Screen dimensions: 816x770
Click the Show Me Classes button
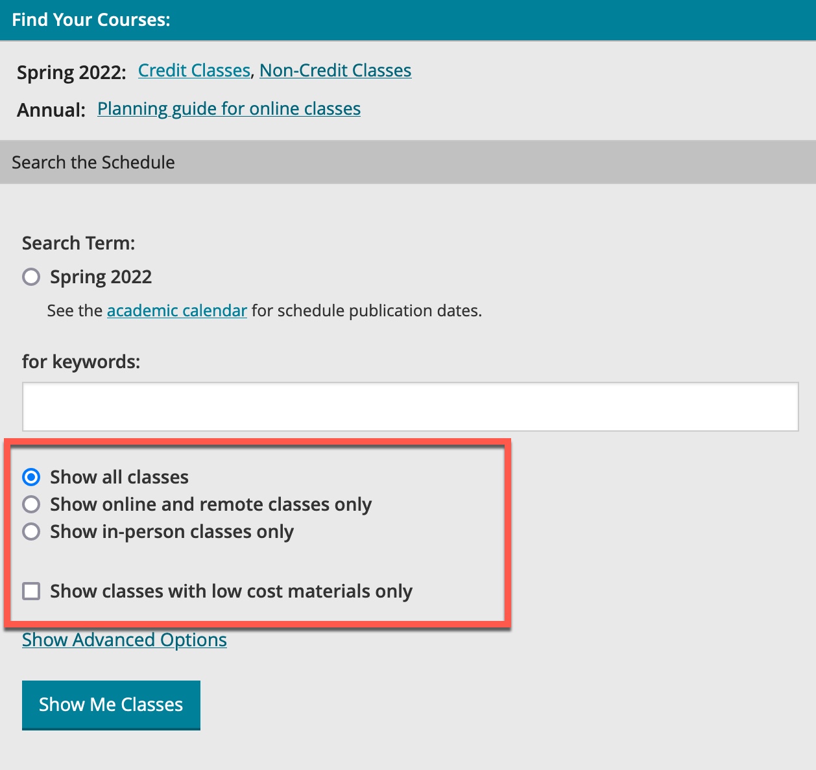pyautogui.click(x=111, y=704)
